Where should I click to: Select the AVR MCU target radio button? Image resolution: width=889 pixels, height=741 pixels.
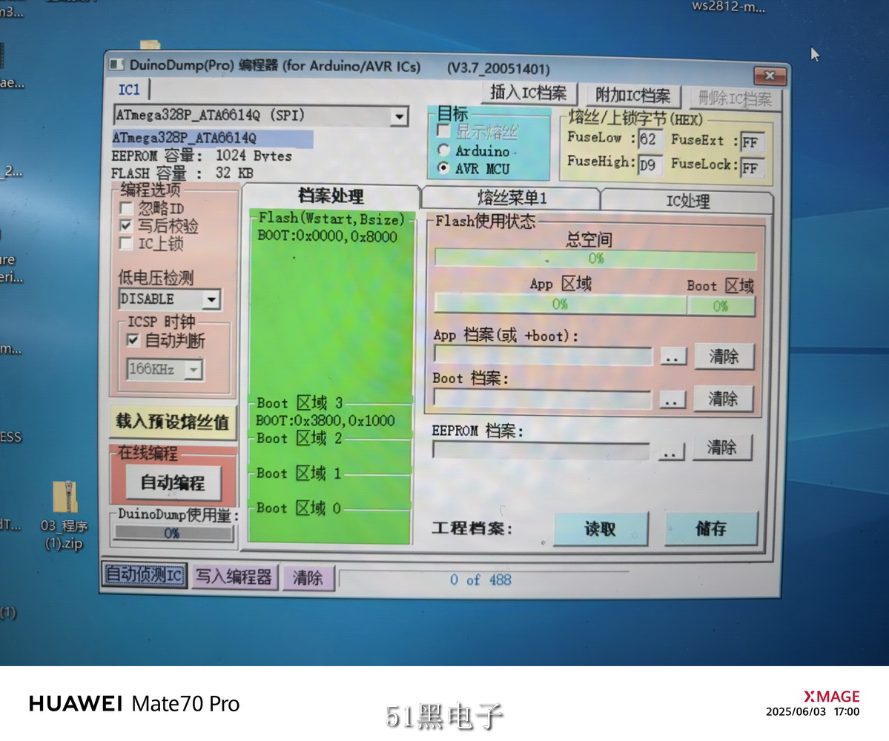(444, 167)
